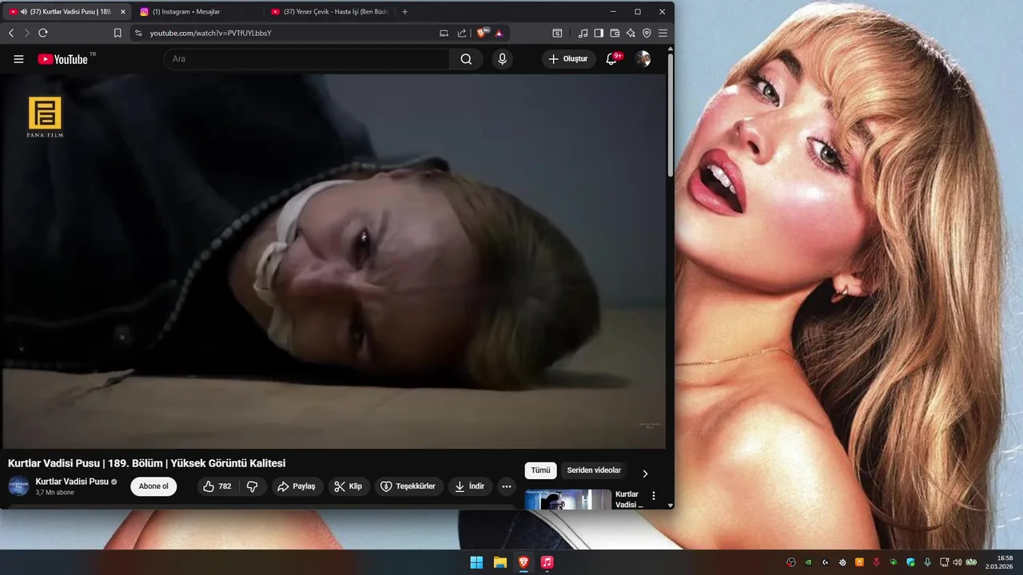This screenshot has height=575, width=1023.
Task: Click the video player area
Action: (332, 261)
